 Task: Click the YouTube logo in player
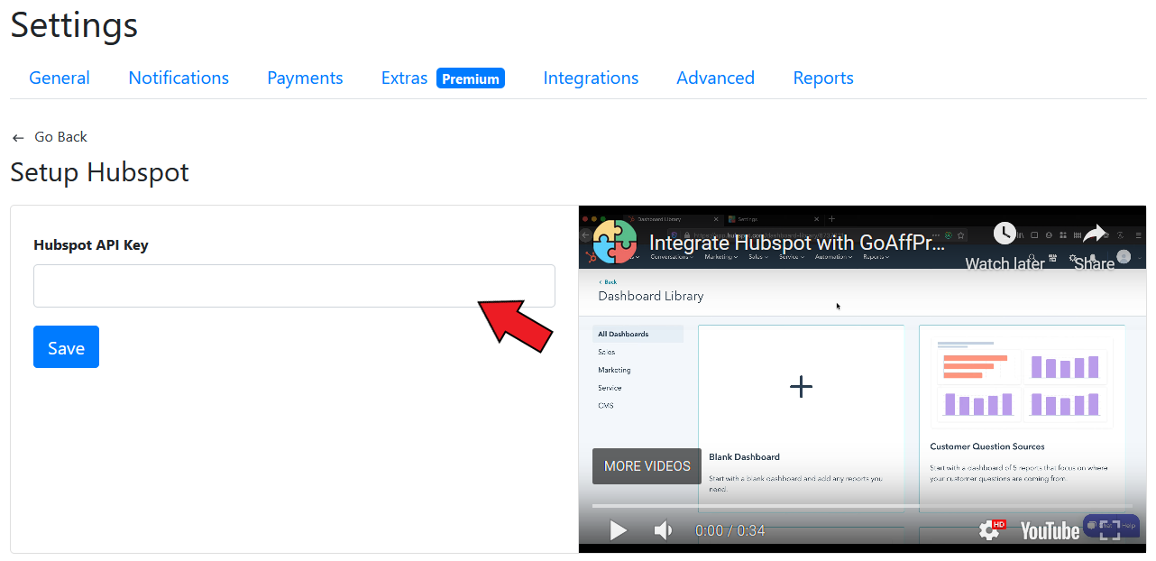coord(1050,531)
